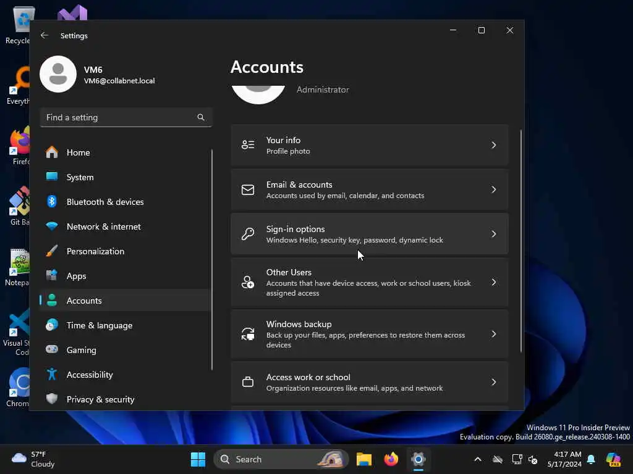Click the Windows backup sync icon

pos(248,334)
